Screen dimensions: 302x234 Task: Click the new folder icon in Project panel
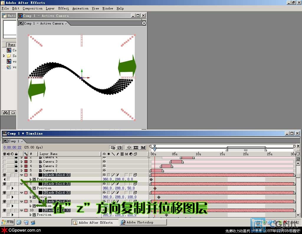pos(13,113)
